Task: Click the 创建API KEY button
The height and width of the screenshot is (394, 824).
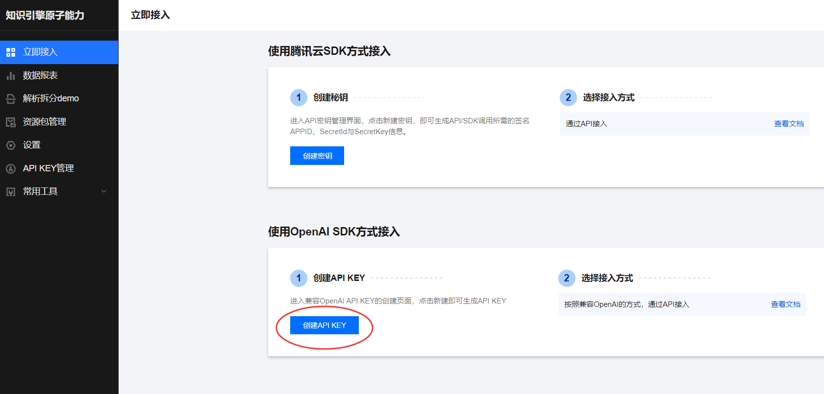Action: [x=325, y=325]
